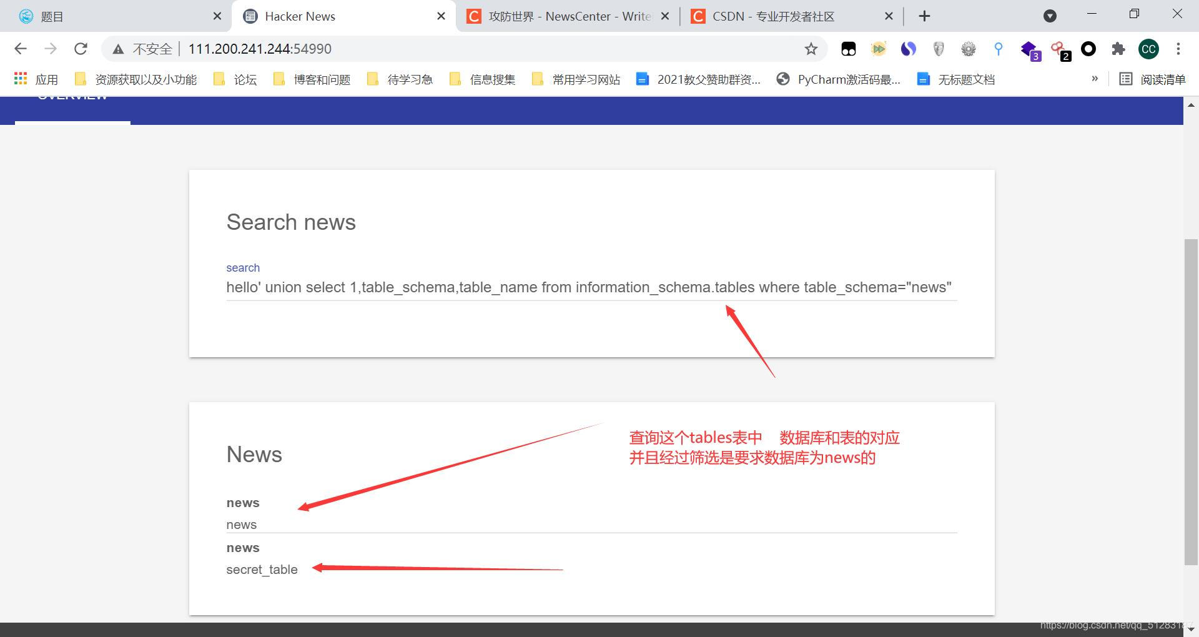Image resolution: width=1199 pixels, height=637 pixels.
Task: Open the yellow play-arrow extension
Action: (x=878, y=49)
